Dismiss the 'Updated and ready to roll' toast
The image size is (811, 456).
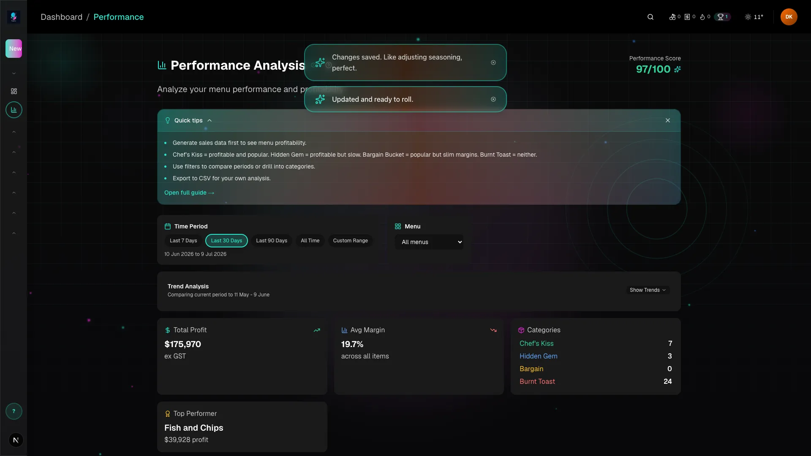coord(493,99)
